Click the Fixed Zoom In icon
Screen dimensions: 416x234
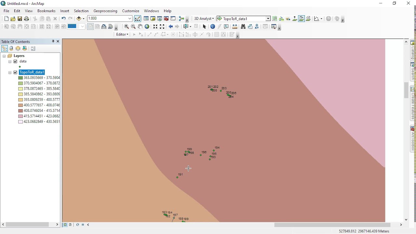(x=155, y=27)
